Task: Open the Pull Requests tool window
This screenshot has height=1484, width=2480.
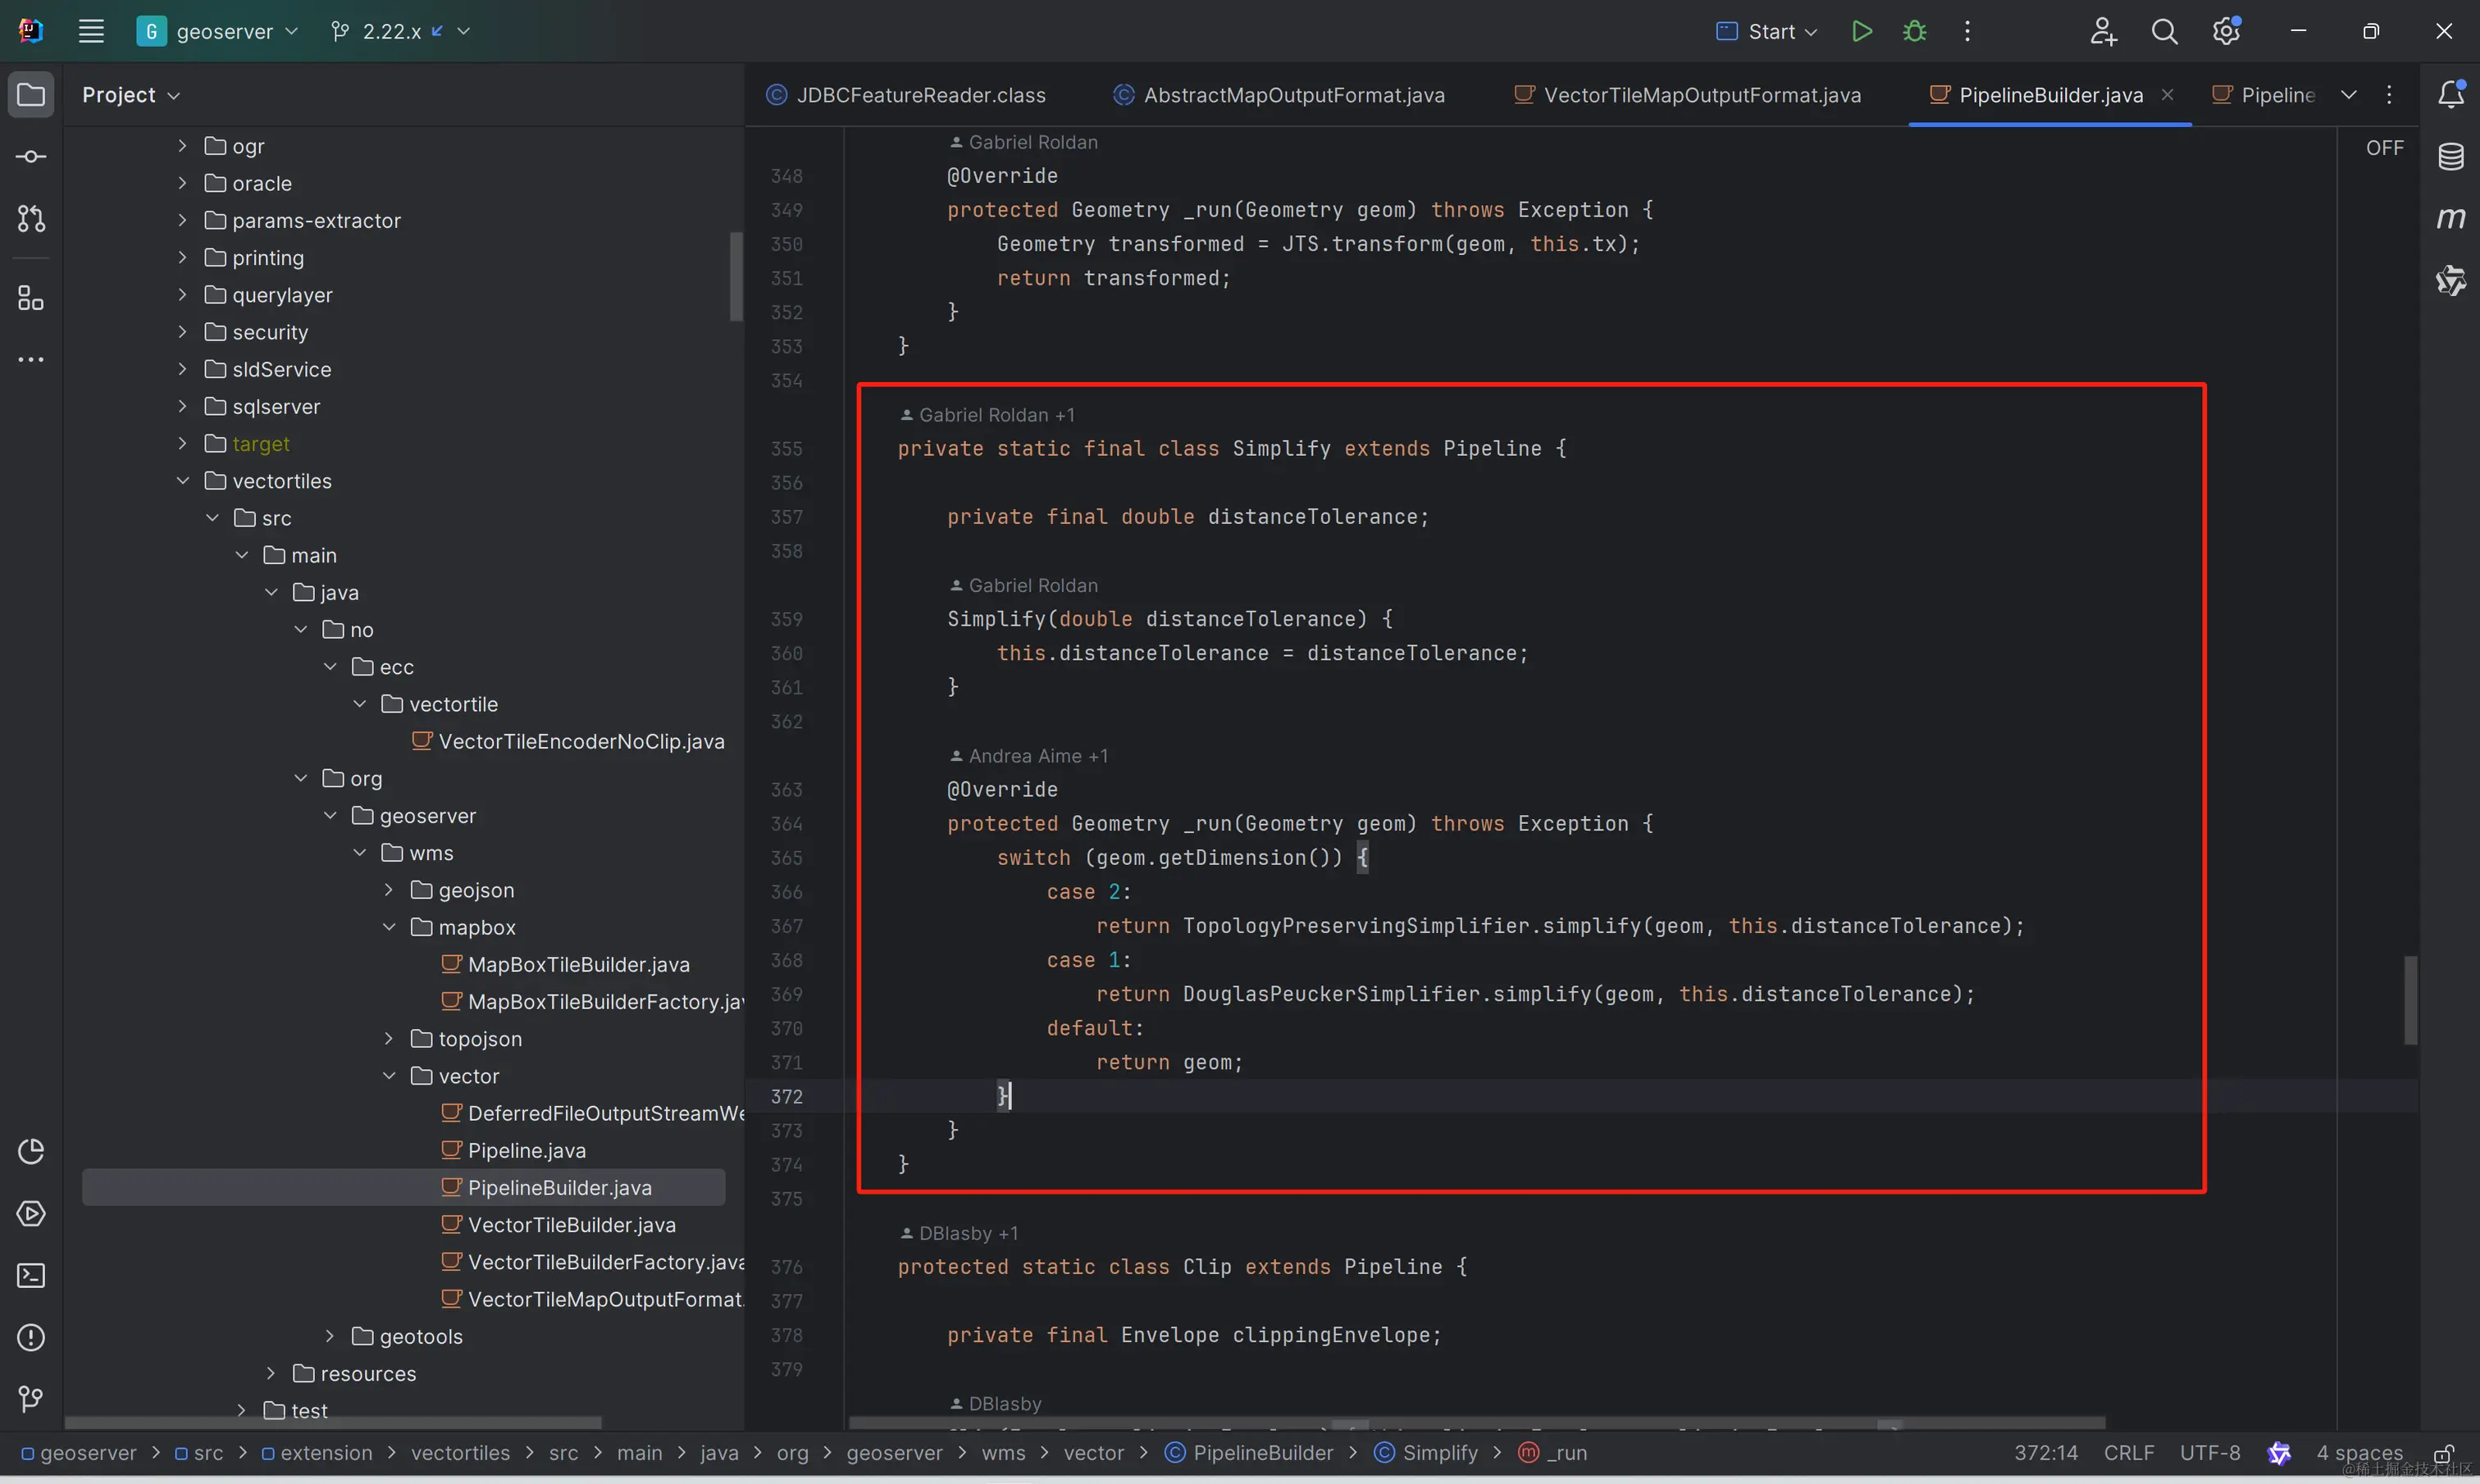Action: click(31, 219)
